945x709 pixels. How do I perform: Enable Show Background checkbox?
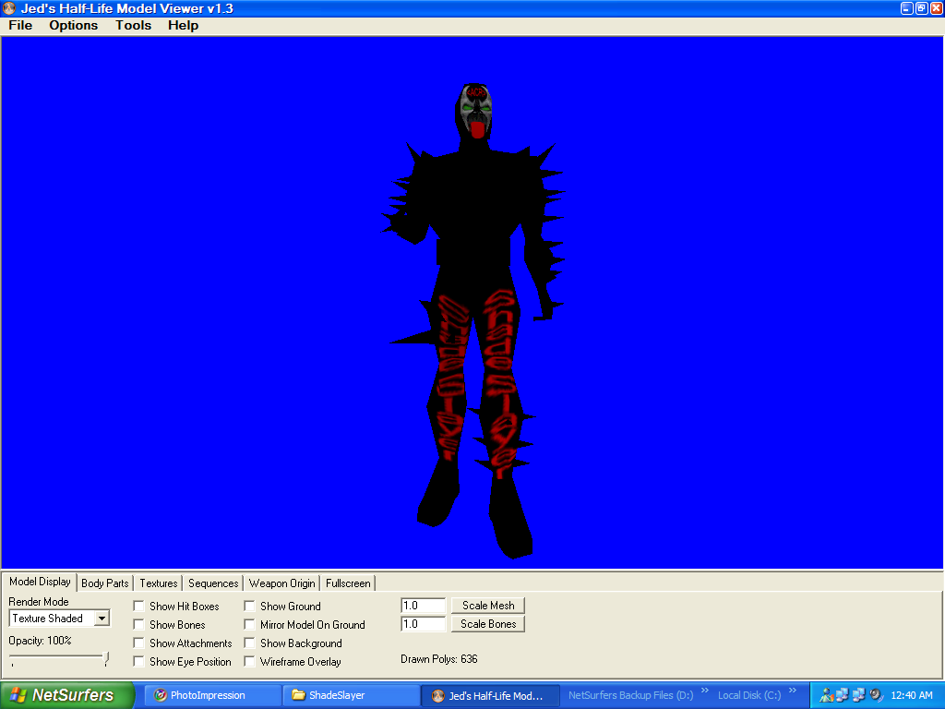click(249, 643)
